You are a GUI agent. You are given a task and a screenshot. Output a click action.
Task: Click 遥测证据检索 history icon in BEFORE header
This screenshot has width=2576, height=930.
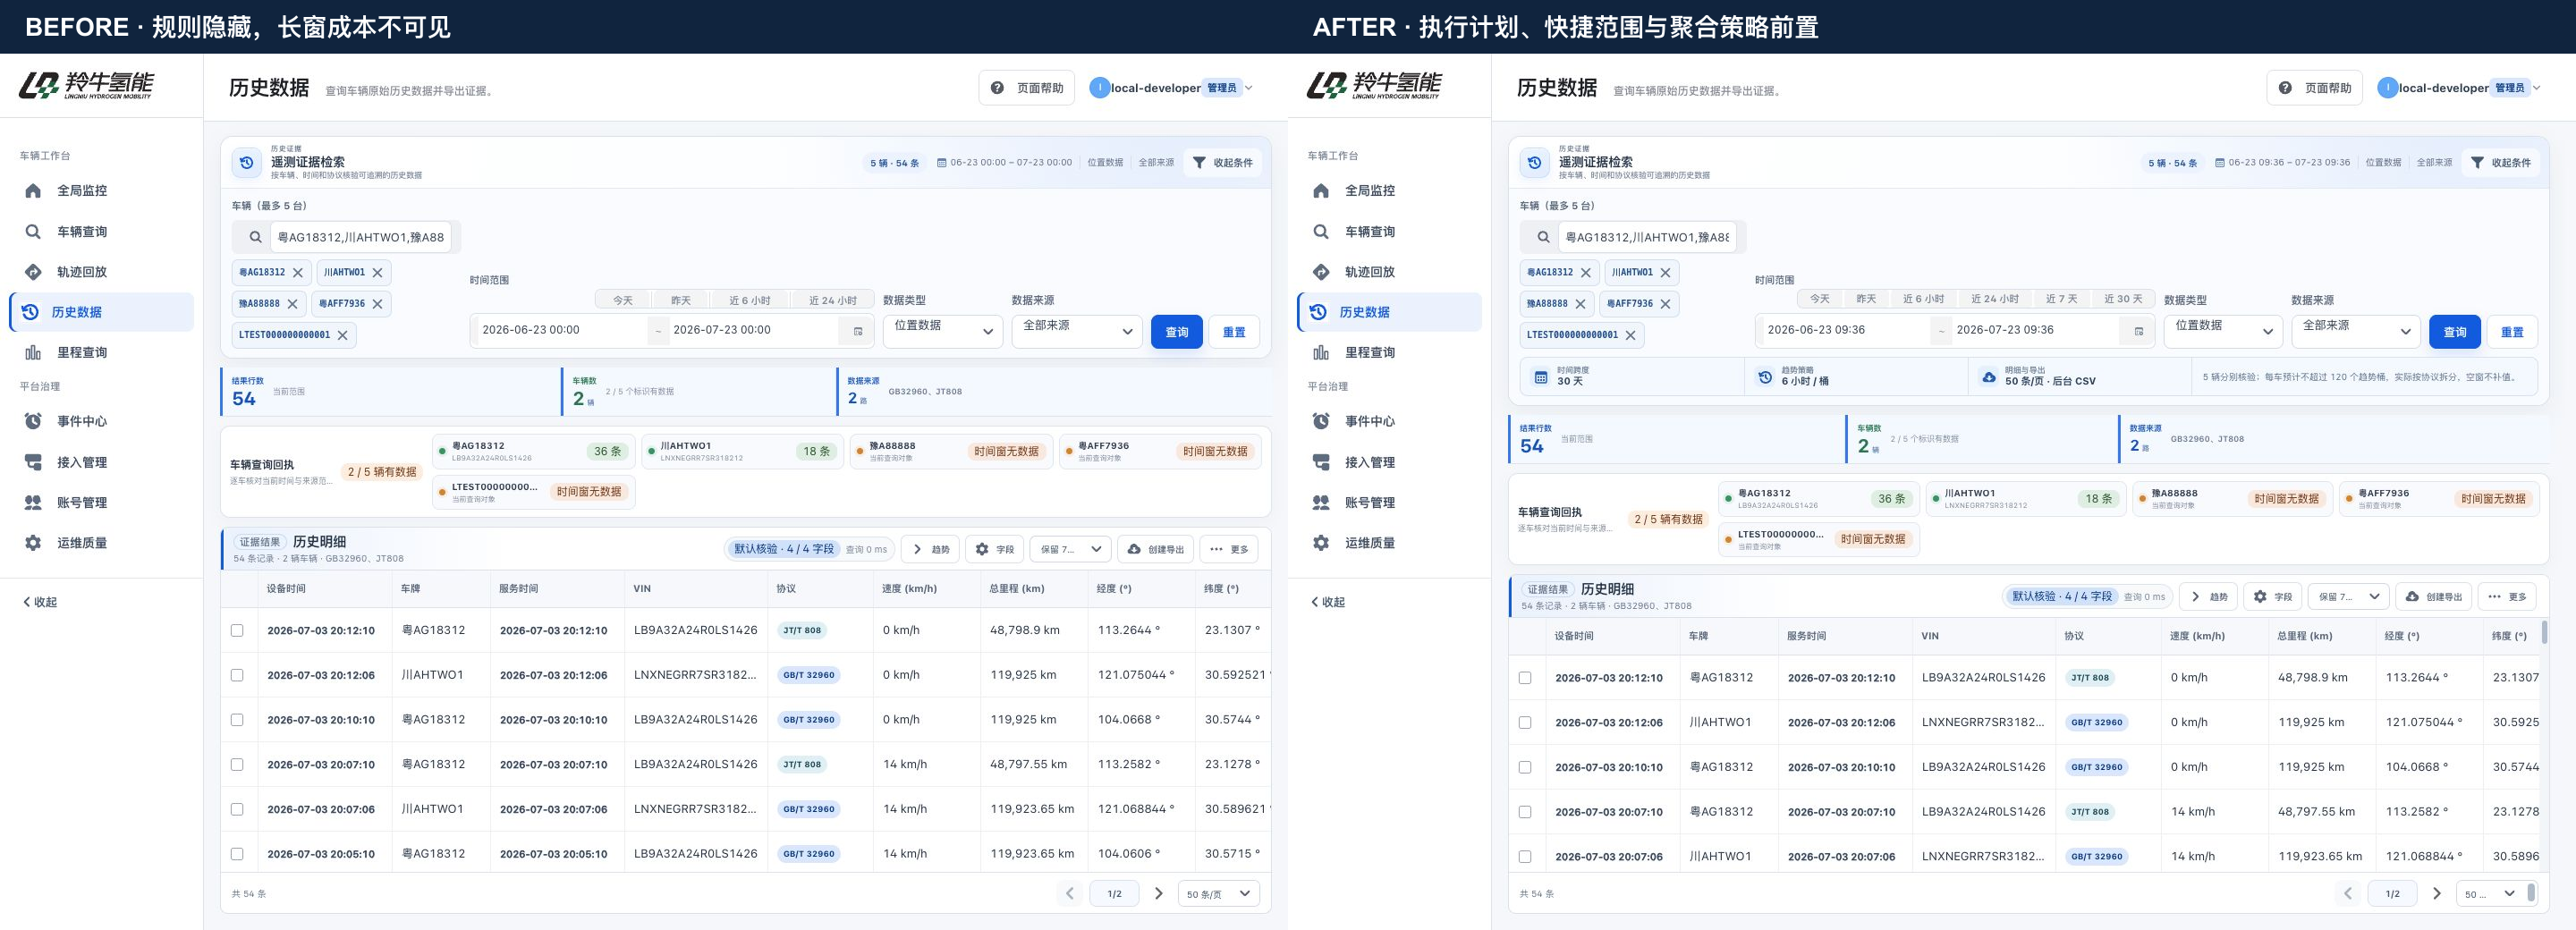click(247, 163)
